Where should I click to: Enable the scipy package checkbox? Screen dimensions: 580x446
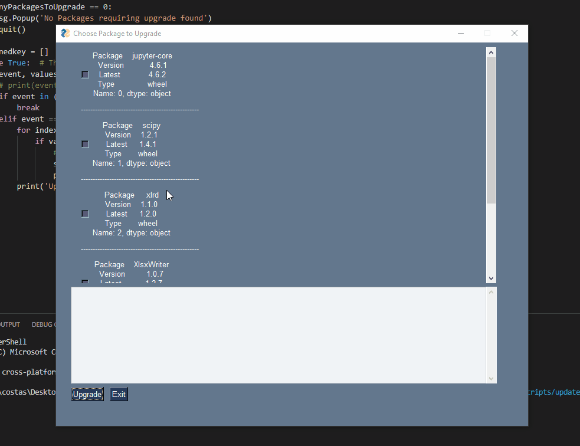click(85, 144)
